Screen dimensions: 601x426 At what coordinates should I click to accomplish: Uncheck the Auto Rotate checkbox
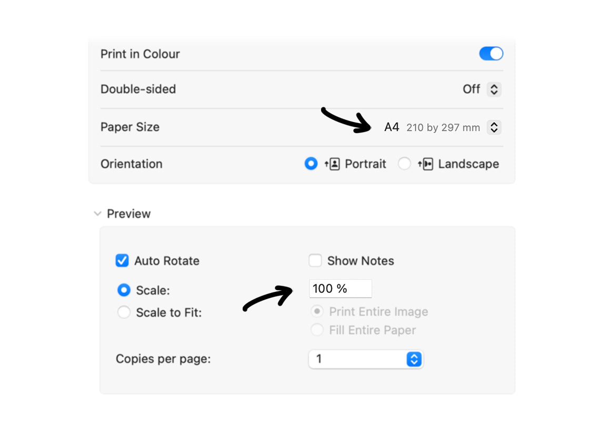[122, 260]
